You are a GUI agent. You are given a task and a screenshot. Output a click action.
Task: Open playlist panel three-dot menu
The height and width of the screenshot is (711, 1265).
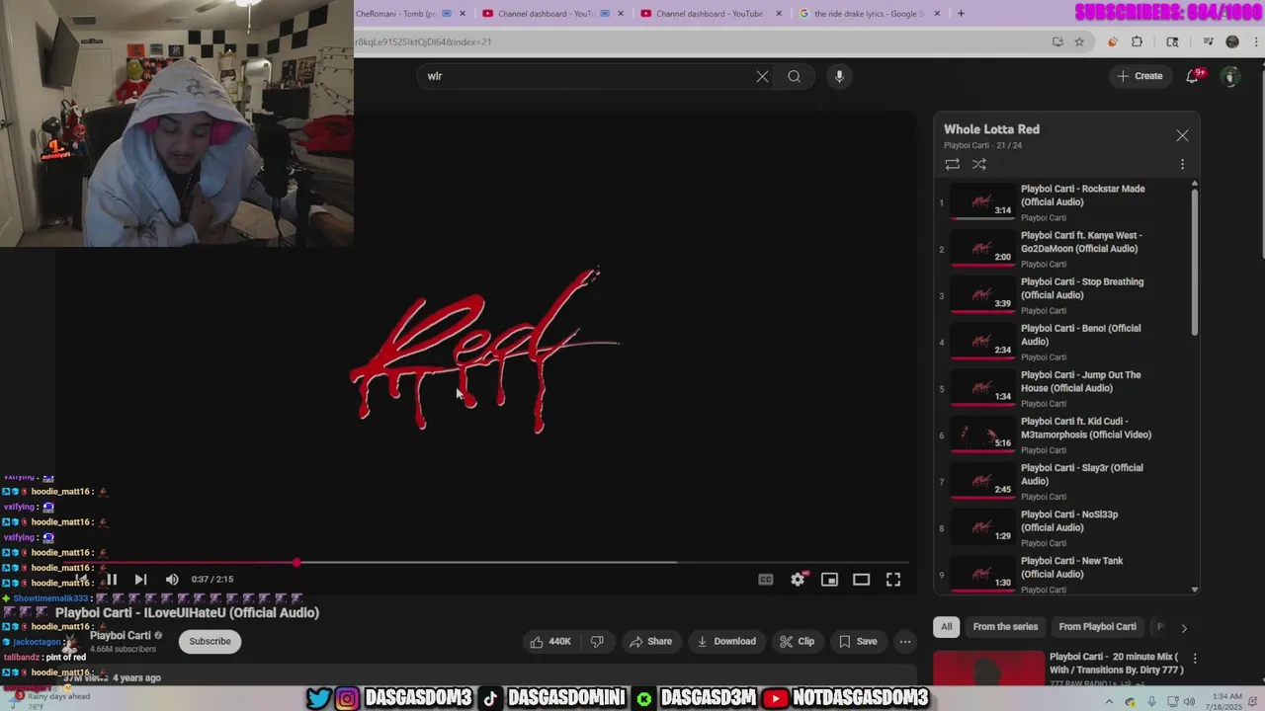click(x=1182, y=164)
